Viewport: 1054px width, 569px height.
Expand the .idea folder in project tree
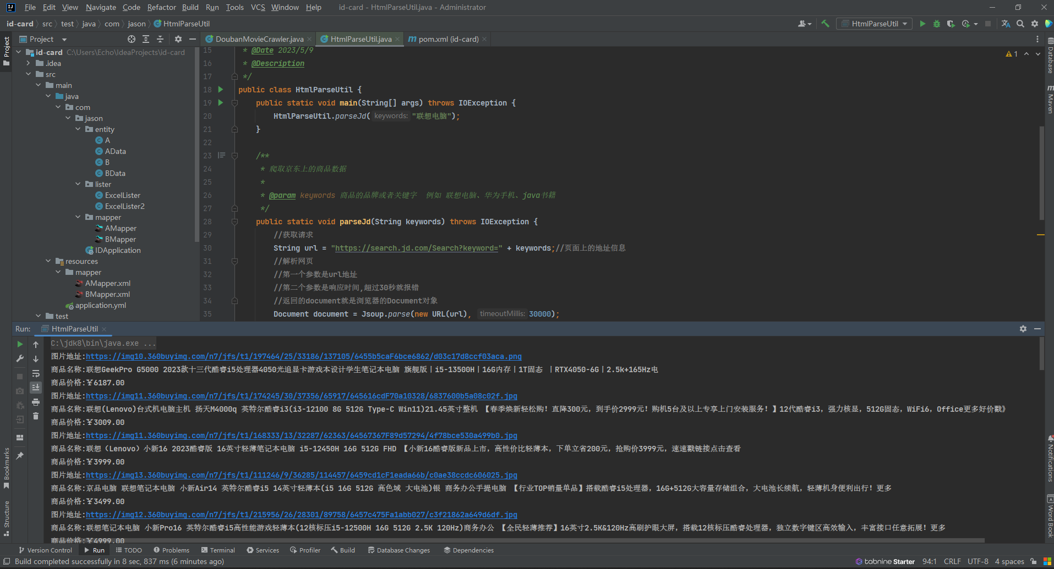tap(28, 63)
